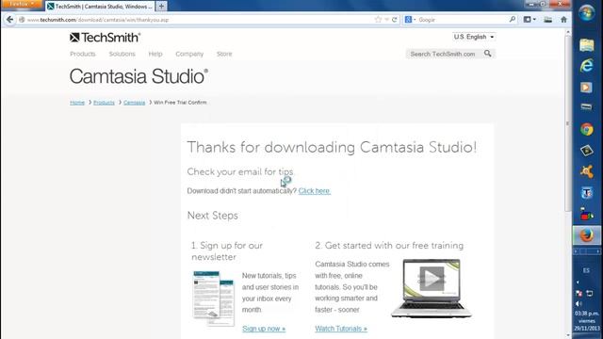The width and height of the screenshot is (603, 339).
Task: Focus the Google search box in Firefox
Action: 462,19
